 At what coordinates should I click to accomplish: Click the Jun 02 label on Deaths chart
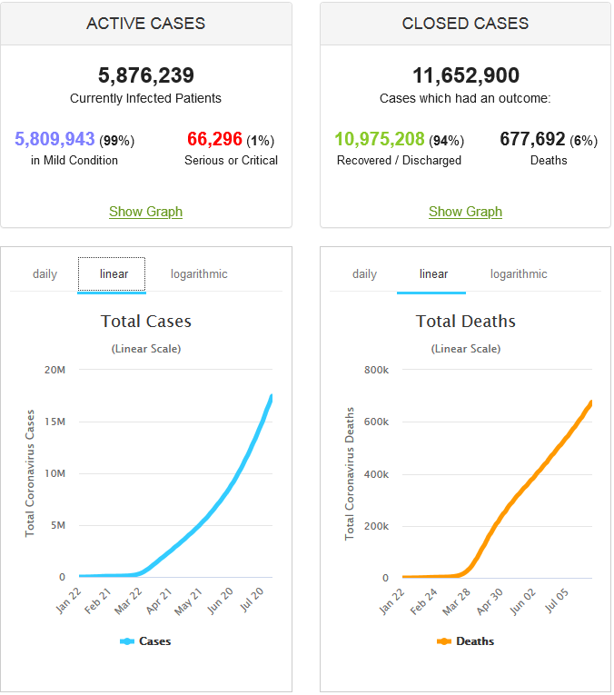point(523,601)
